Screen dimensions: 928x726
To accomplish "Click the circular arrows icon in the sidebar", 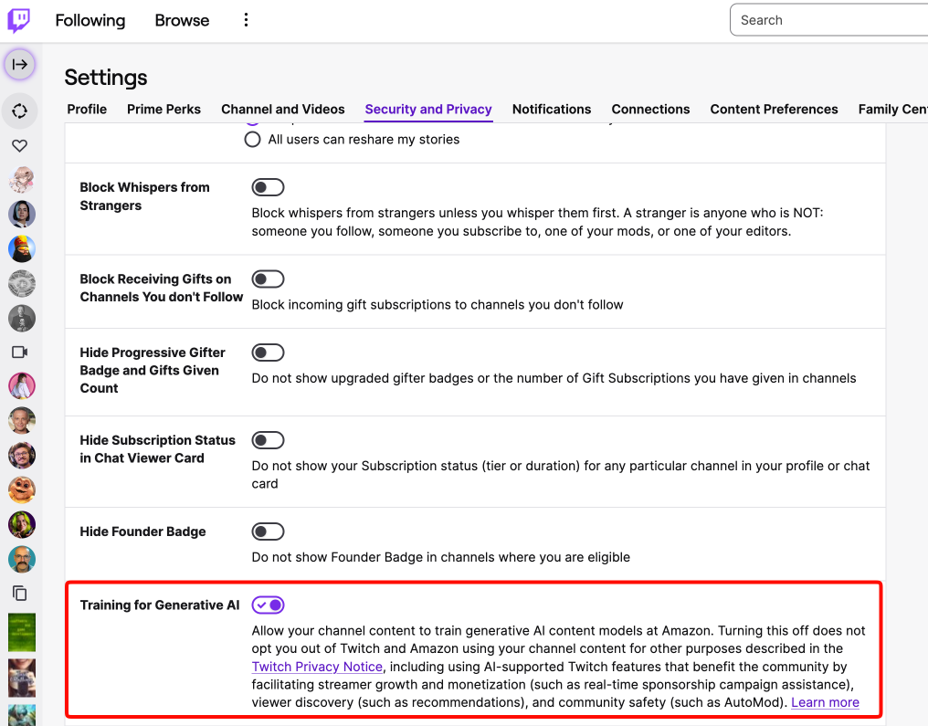I will pyautogui.click(x=19, y=110).
